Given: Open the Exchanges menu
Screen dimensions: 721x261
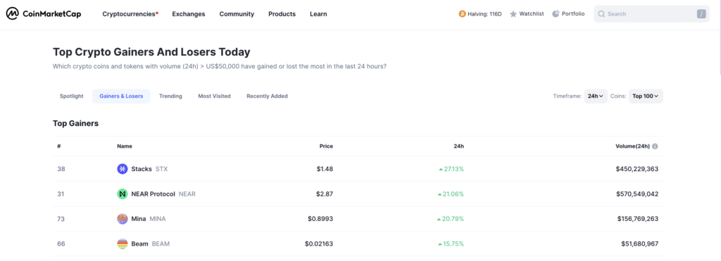Looking at the screenshot, I should pyautogui.click(x=189, y=14).
